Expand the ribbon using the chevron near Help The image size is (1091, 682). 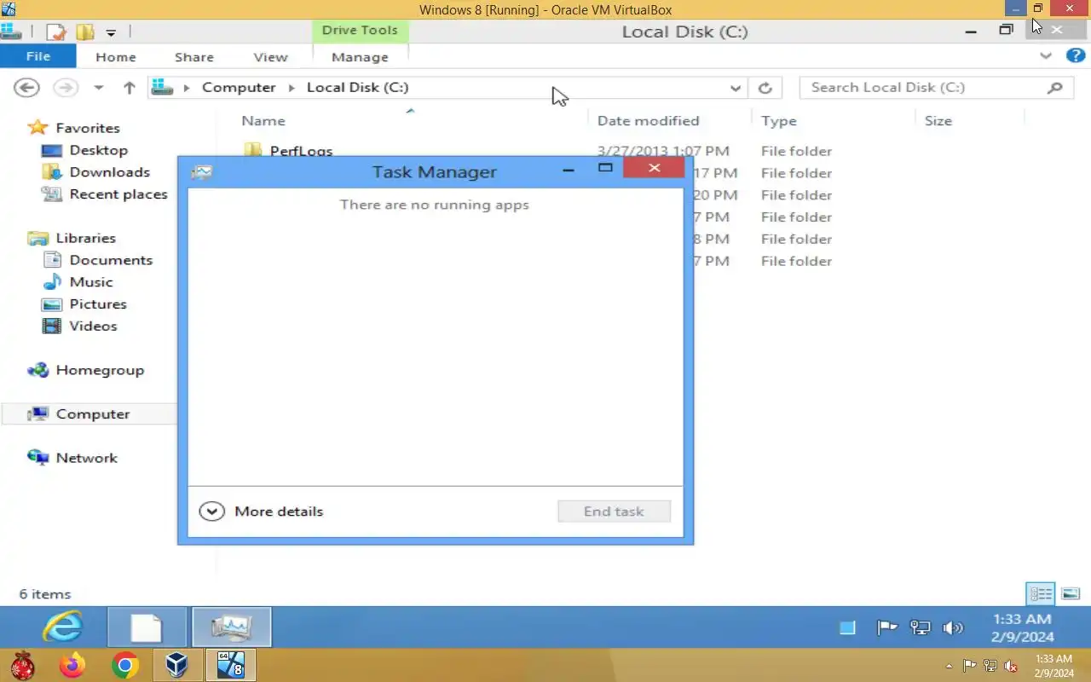pyautogui.click(x=1046, y=56)
